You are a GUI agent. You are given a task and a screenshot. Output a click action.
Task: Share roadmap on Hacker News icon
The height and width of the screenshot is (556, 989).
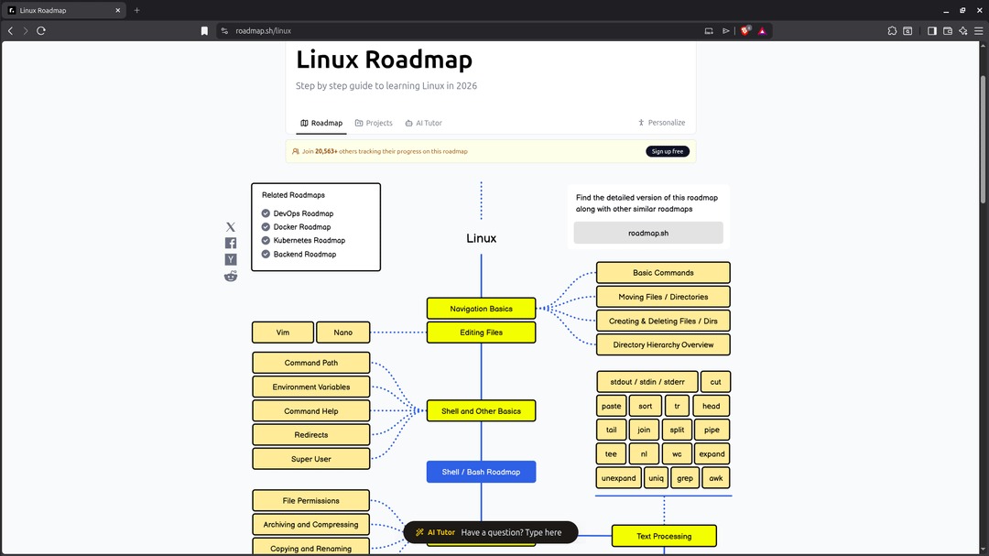pos(231,259)
